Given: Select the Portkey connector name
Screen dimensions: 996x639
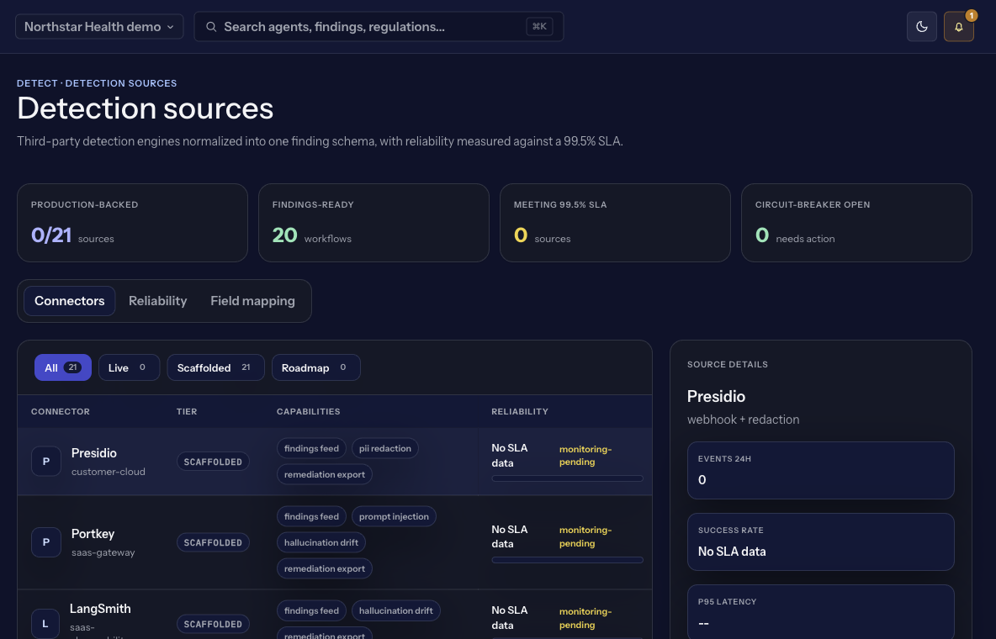Looking at the screenshot, I should tap(93, 534).
